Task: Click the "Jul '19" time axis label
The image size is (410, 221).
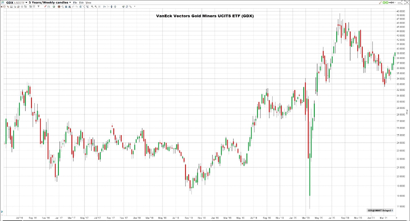Action: (253, 218)
